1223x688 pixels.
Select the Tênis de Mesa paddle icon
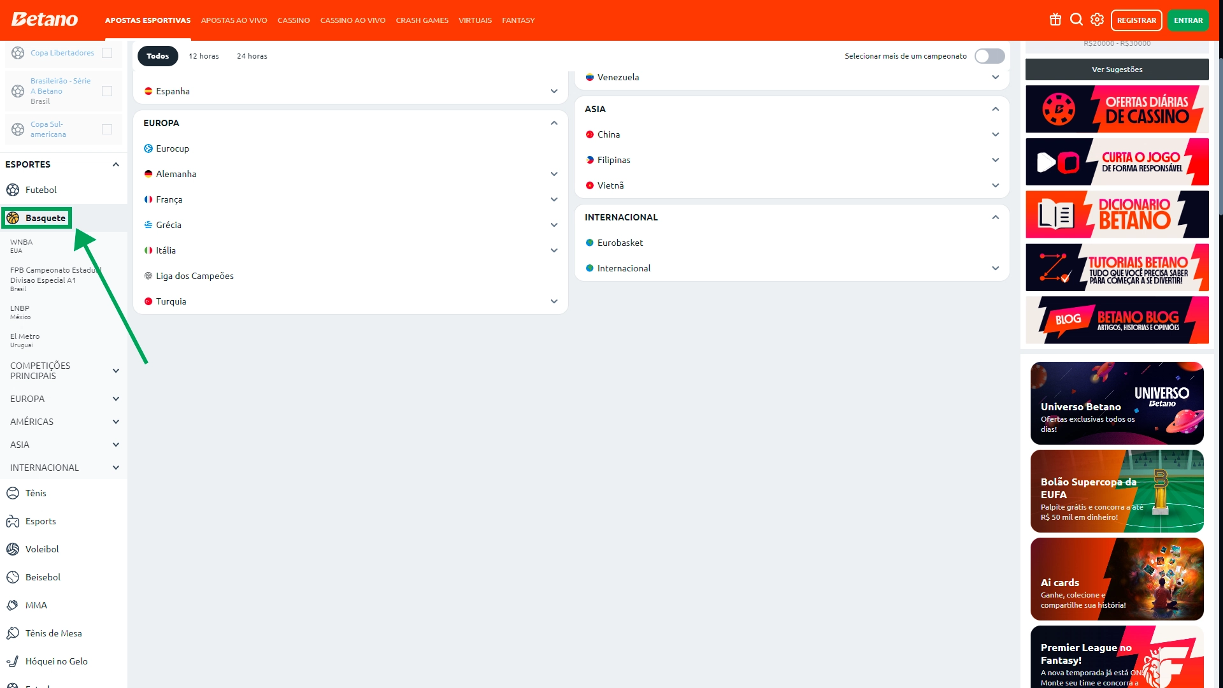tap(13, 633)
